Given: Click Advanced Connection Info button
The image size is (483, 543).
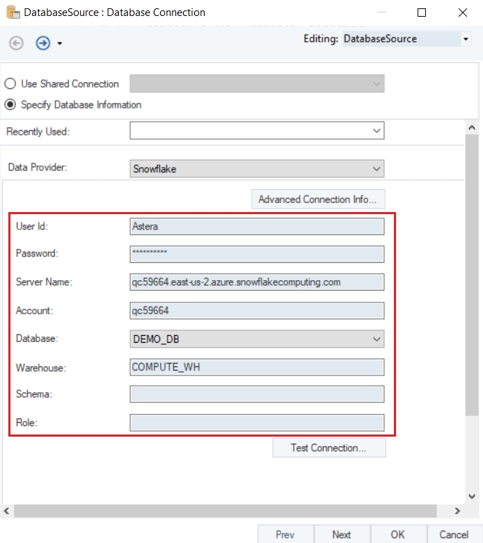Looking at the screenshot, I should tap(318, 199).
